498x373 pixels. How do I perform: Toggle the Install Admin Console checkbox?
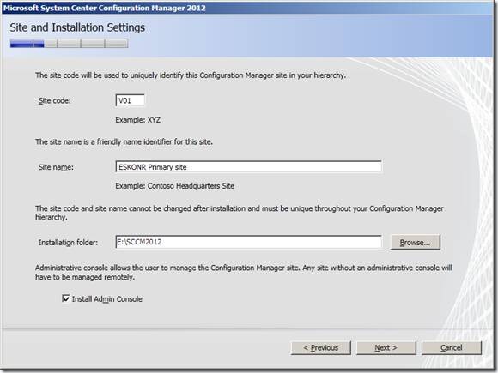click(x=66, y=298)
